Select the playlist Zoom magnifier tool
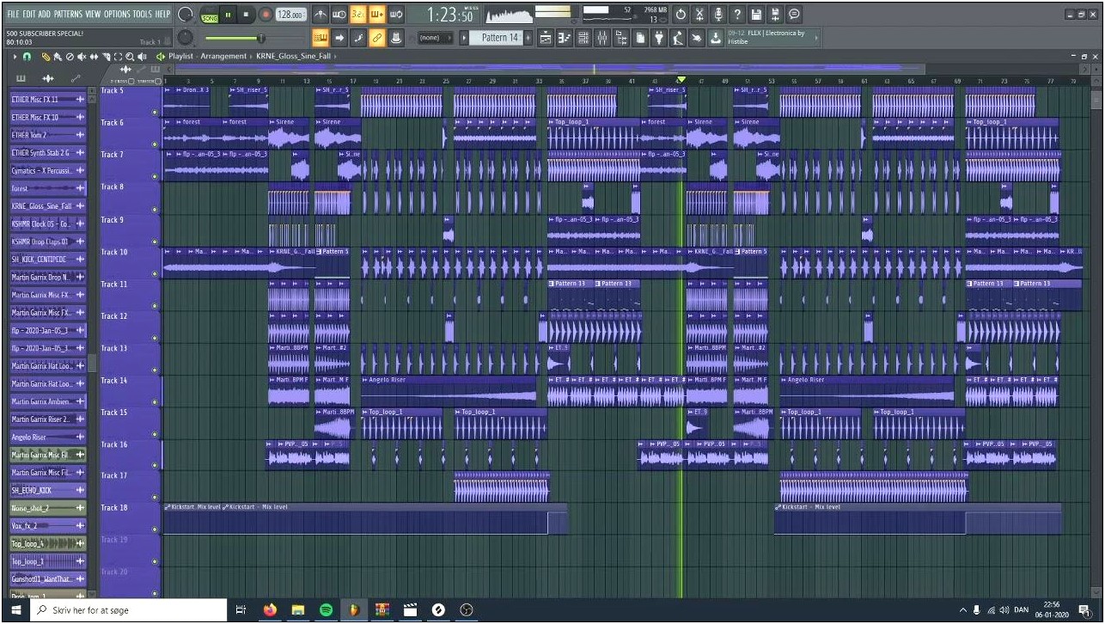 (130, 56)
